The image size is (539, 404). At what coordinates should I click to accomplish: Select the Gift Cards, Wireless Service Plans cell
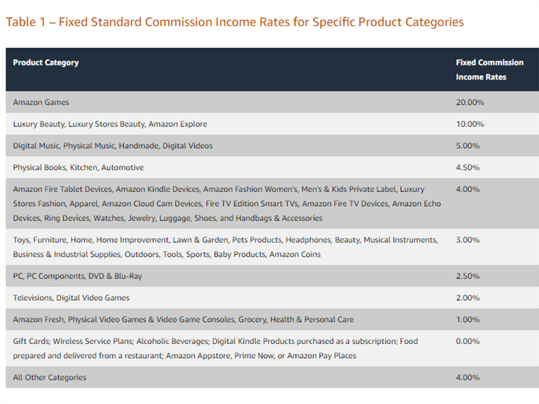[216, 348]
